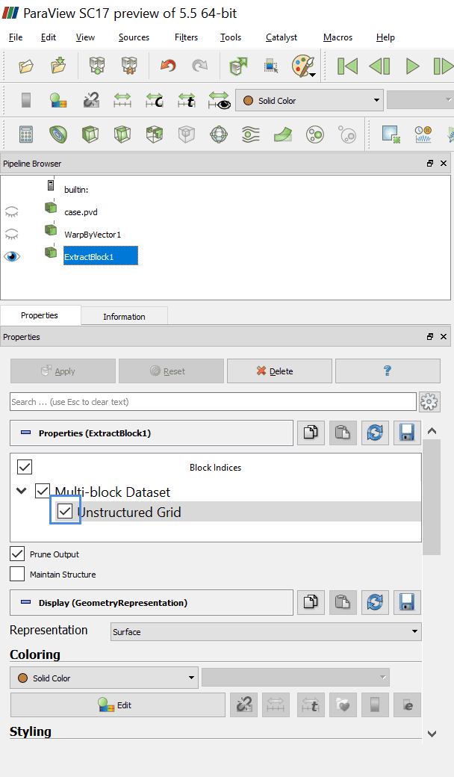454x777 pixels.
Task: Toggle visibility eye for ExtractBlock1
Action: coord(12,256)
